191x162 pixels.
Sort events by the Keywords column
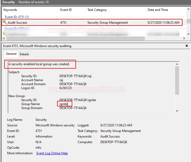click(x=10, y=10)
